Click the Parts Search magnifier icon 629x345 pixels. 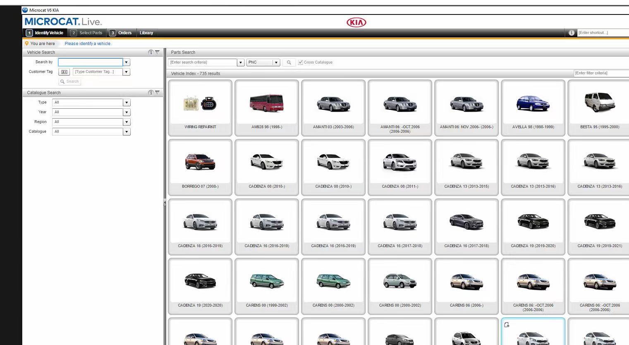[289, 62]
